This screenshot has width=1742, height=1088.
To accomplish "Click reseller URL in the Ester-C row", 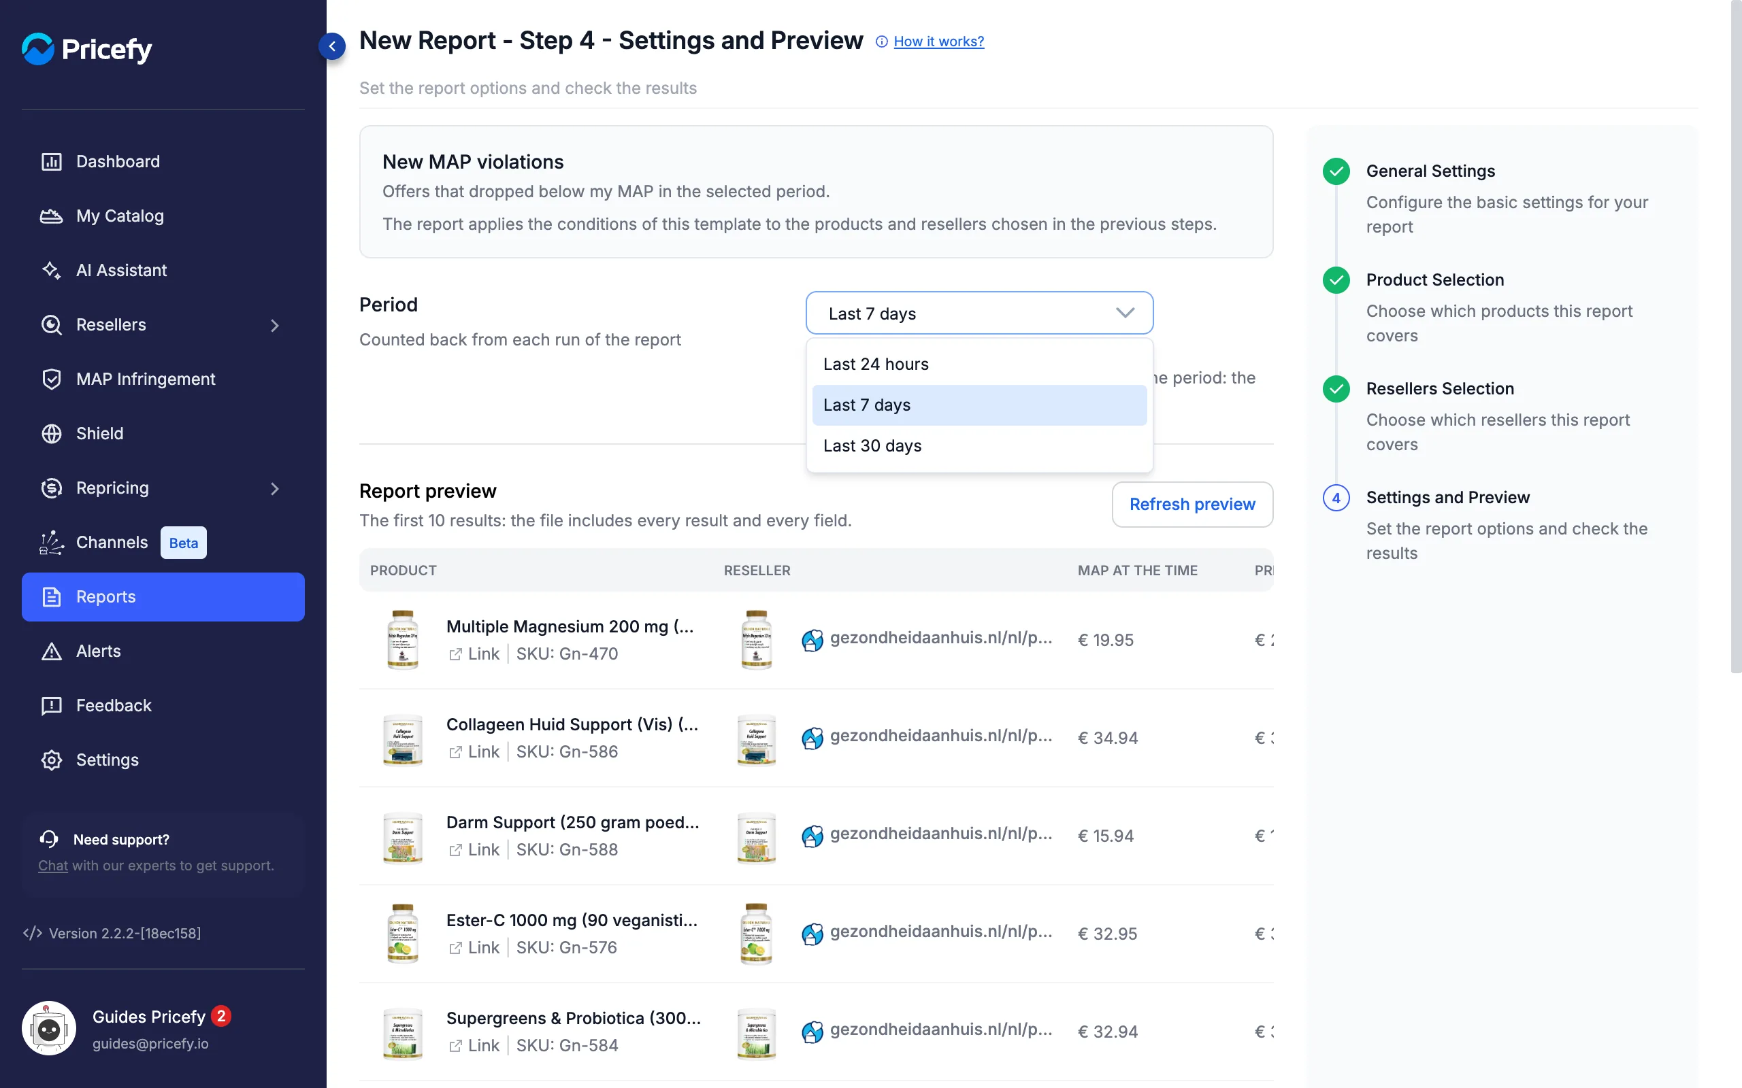I will pyautogui.click(x=940, y=931).
